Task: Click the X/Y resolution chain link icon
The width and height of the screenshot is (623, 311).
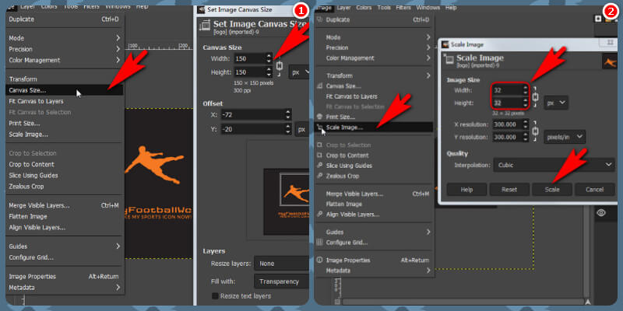Action: [x=535, y=131]
